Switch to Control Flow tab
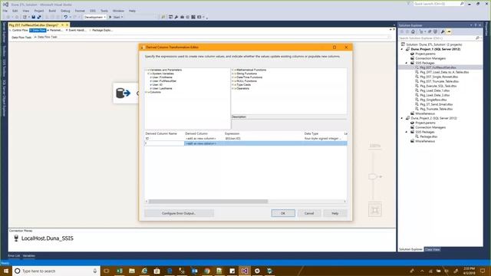Screen dimensions: 491x276 coord(19,31)
